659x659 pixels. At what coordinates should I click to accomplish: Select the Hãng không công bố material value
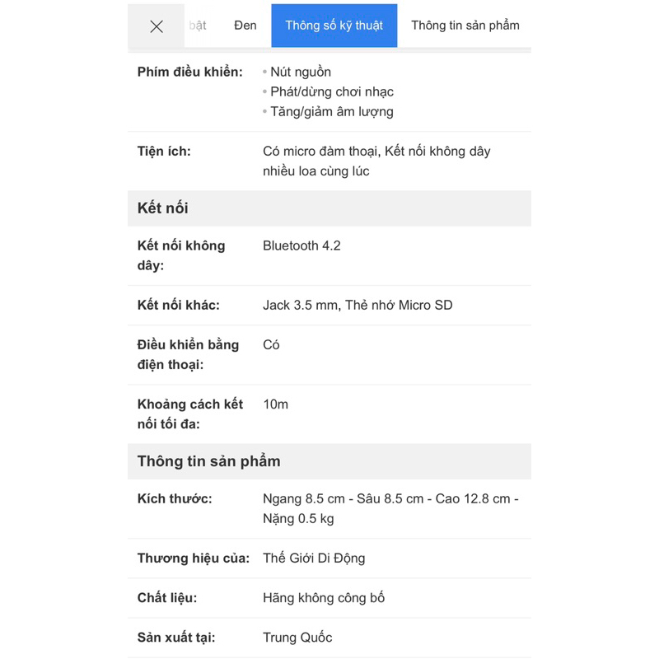coord(324,598)
